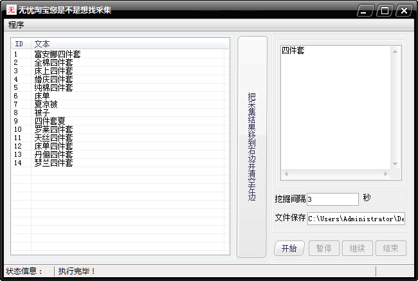Select row 罗莱四件套
The height and width of the screenshot is (281, 418).
[120, 129]
